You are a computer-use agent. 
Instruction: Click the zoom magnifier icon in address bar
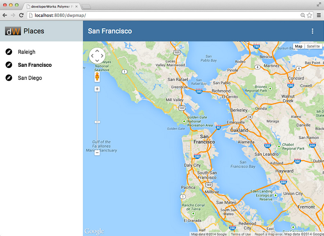303,15
